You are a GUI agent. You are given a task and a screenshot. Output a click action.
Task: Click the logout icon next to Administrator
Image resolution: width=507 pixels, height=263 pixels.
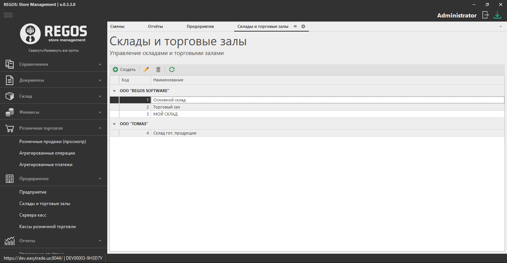485,15
